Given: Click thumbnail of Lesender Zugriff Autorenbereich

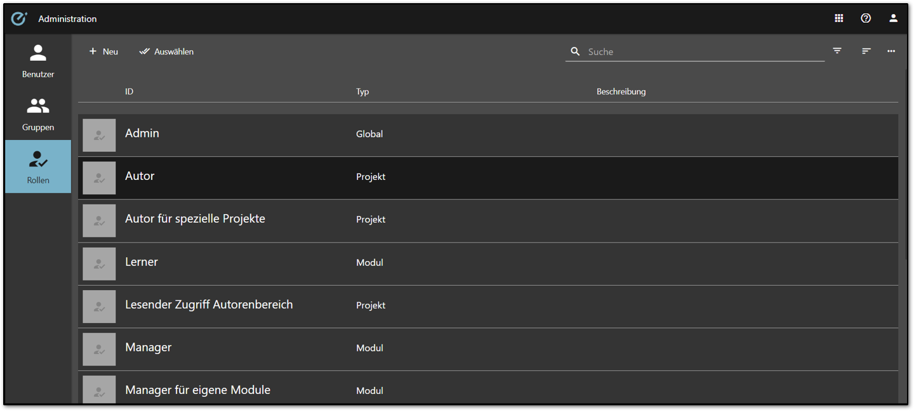Looking at the screenshot, I should 99,307.
